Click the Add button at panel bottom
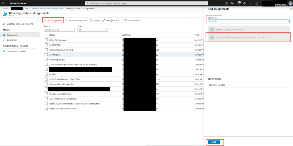Viewport: 293px width, 146px height. [214, 142]
